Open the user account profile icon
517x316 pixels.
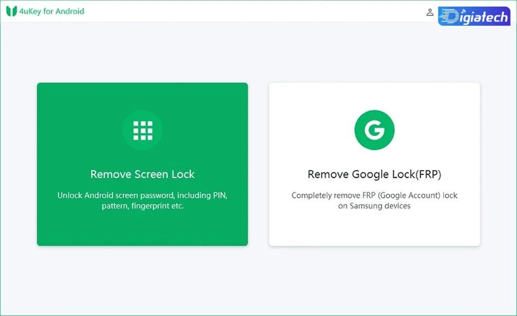pos(430,13)
